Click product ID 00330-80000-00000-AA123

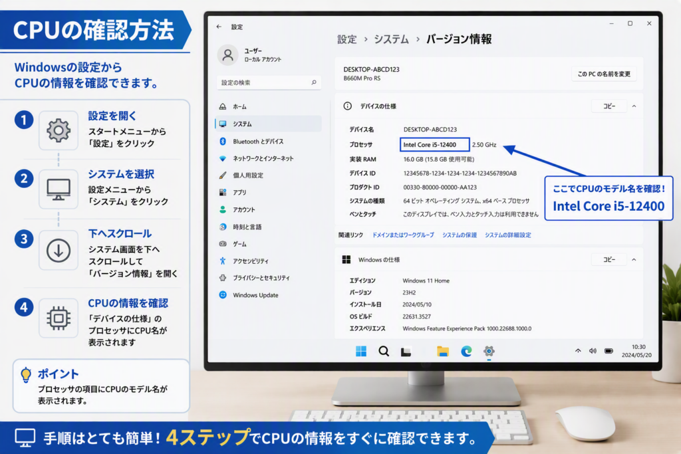click(x=440, y=187)
